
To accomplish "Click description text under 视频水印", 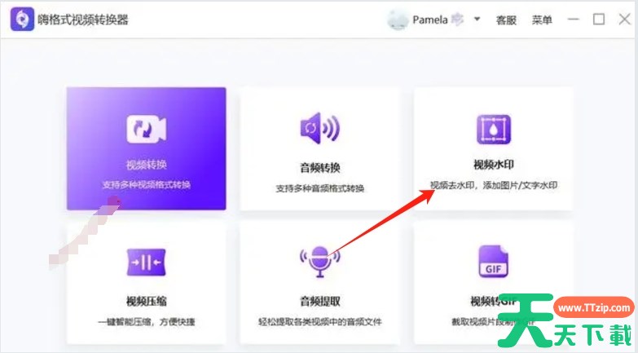I will 499,186.
